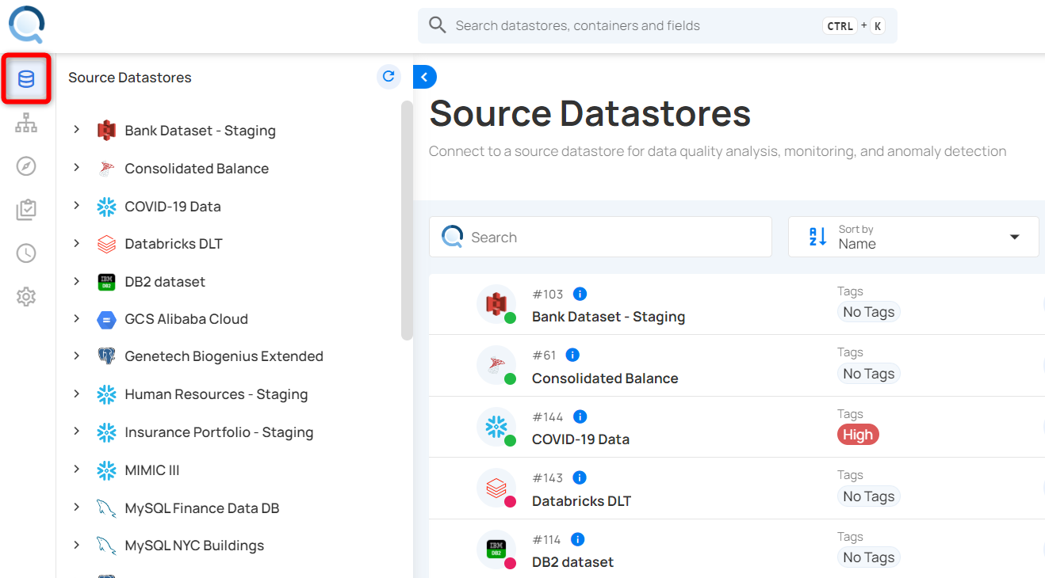Click No Tags chip for Bank Dataset
Image resolution: width=1045 pixels, height=578 pixels.
(x=869, y=312)
